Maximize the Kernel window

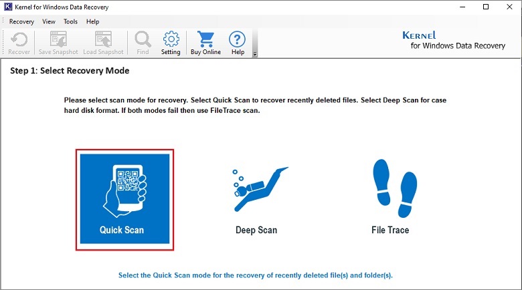(486, 7)
